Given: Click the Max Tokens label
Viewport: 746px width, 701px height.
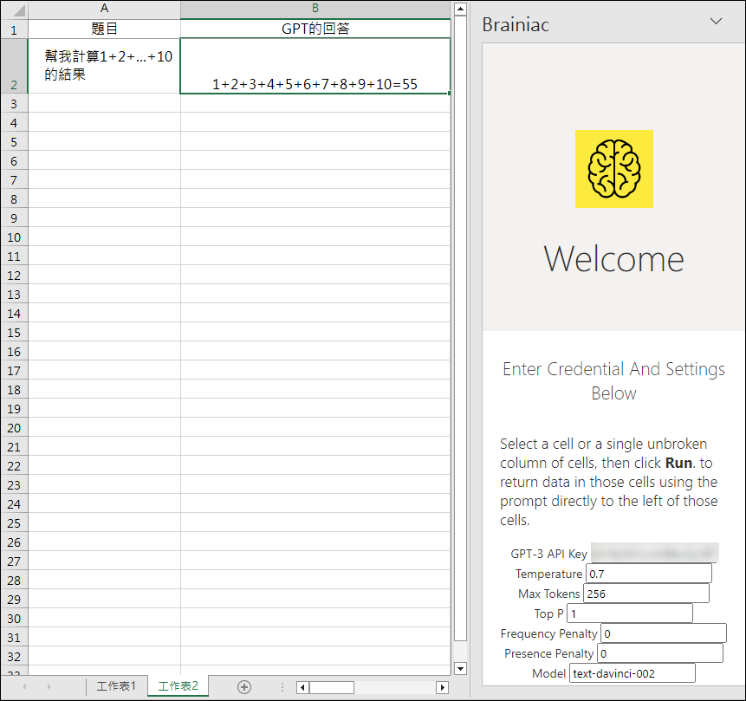Looking at the screenshot, I should (549, 594).
